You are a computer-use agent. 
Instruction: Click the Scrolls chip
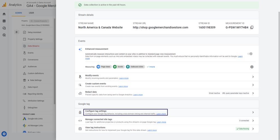119,67
